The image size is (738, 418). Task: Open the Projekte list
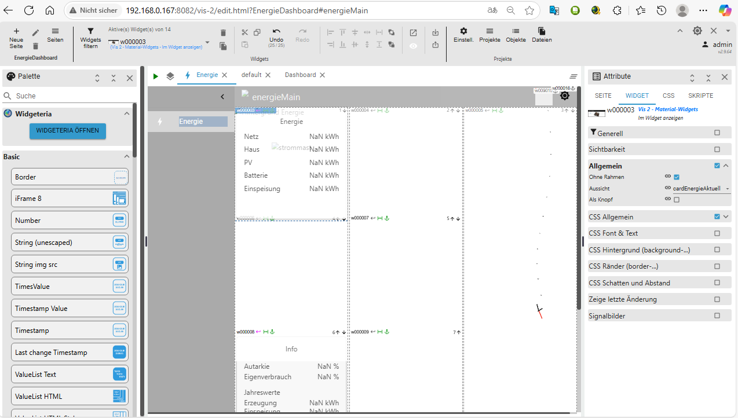489,35
